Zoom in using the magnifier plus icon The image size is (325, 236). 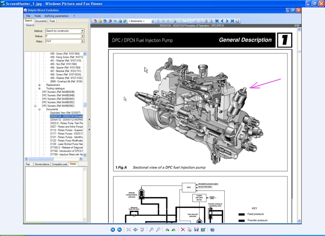pyautogui.click(x=151, y=230)
